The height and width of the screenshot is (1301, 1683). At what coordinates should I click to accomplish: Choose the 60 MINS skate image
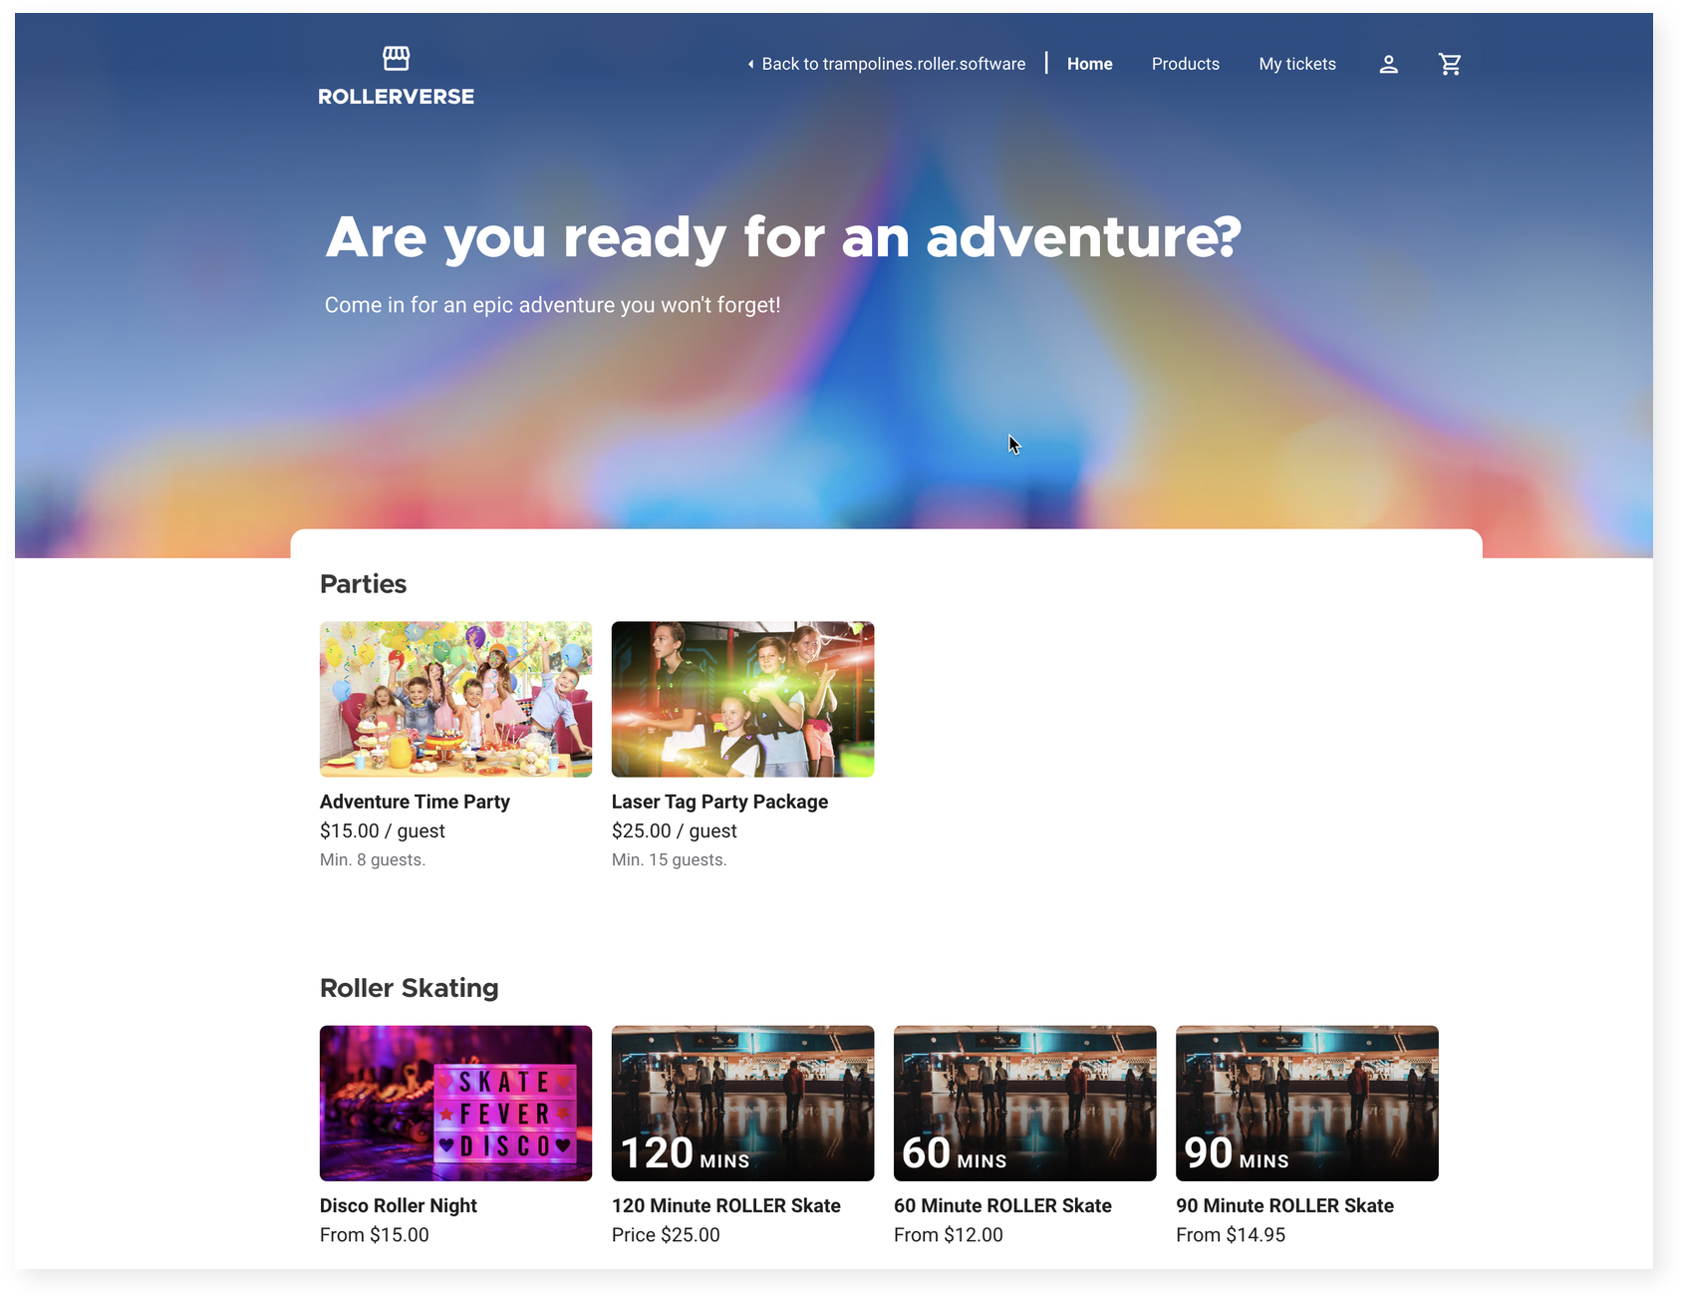point(1024,1103)
